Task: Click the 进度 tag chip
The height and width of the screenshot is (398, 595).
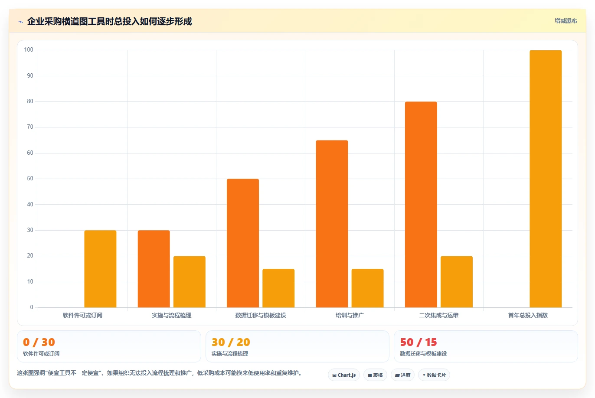Action: tap(402, 375)
